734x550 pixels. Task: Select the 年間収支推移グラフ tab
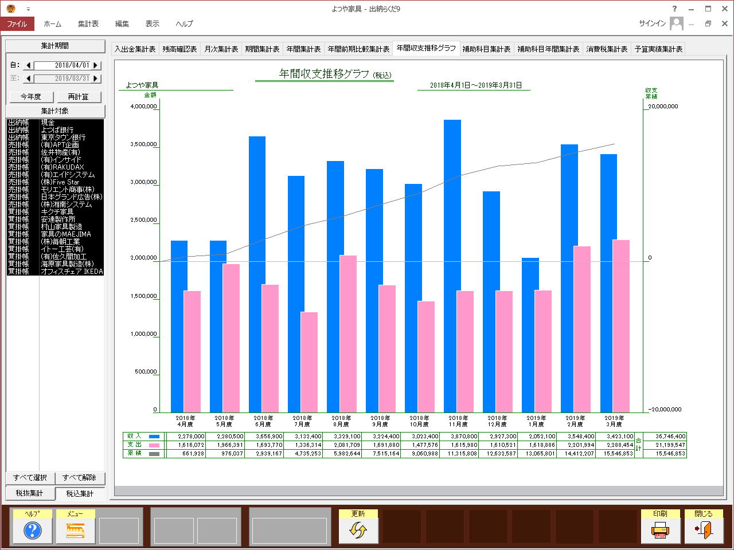tap(426, 48)
